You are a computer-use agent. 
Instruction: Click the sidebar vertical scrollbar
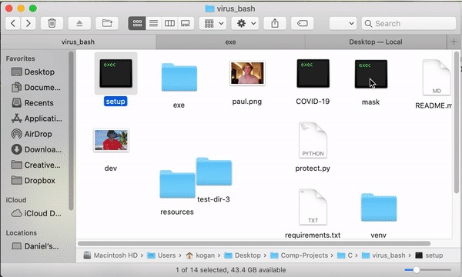tap(71, 131)
